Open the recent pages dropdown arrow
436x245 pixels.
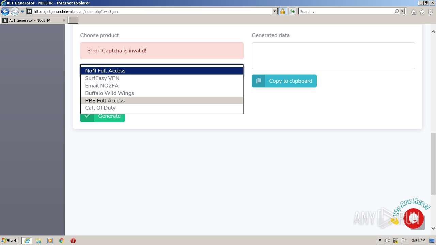tap(22, 12)
